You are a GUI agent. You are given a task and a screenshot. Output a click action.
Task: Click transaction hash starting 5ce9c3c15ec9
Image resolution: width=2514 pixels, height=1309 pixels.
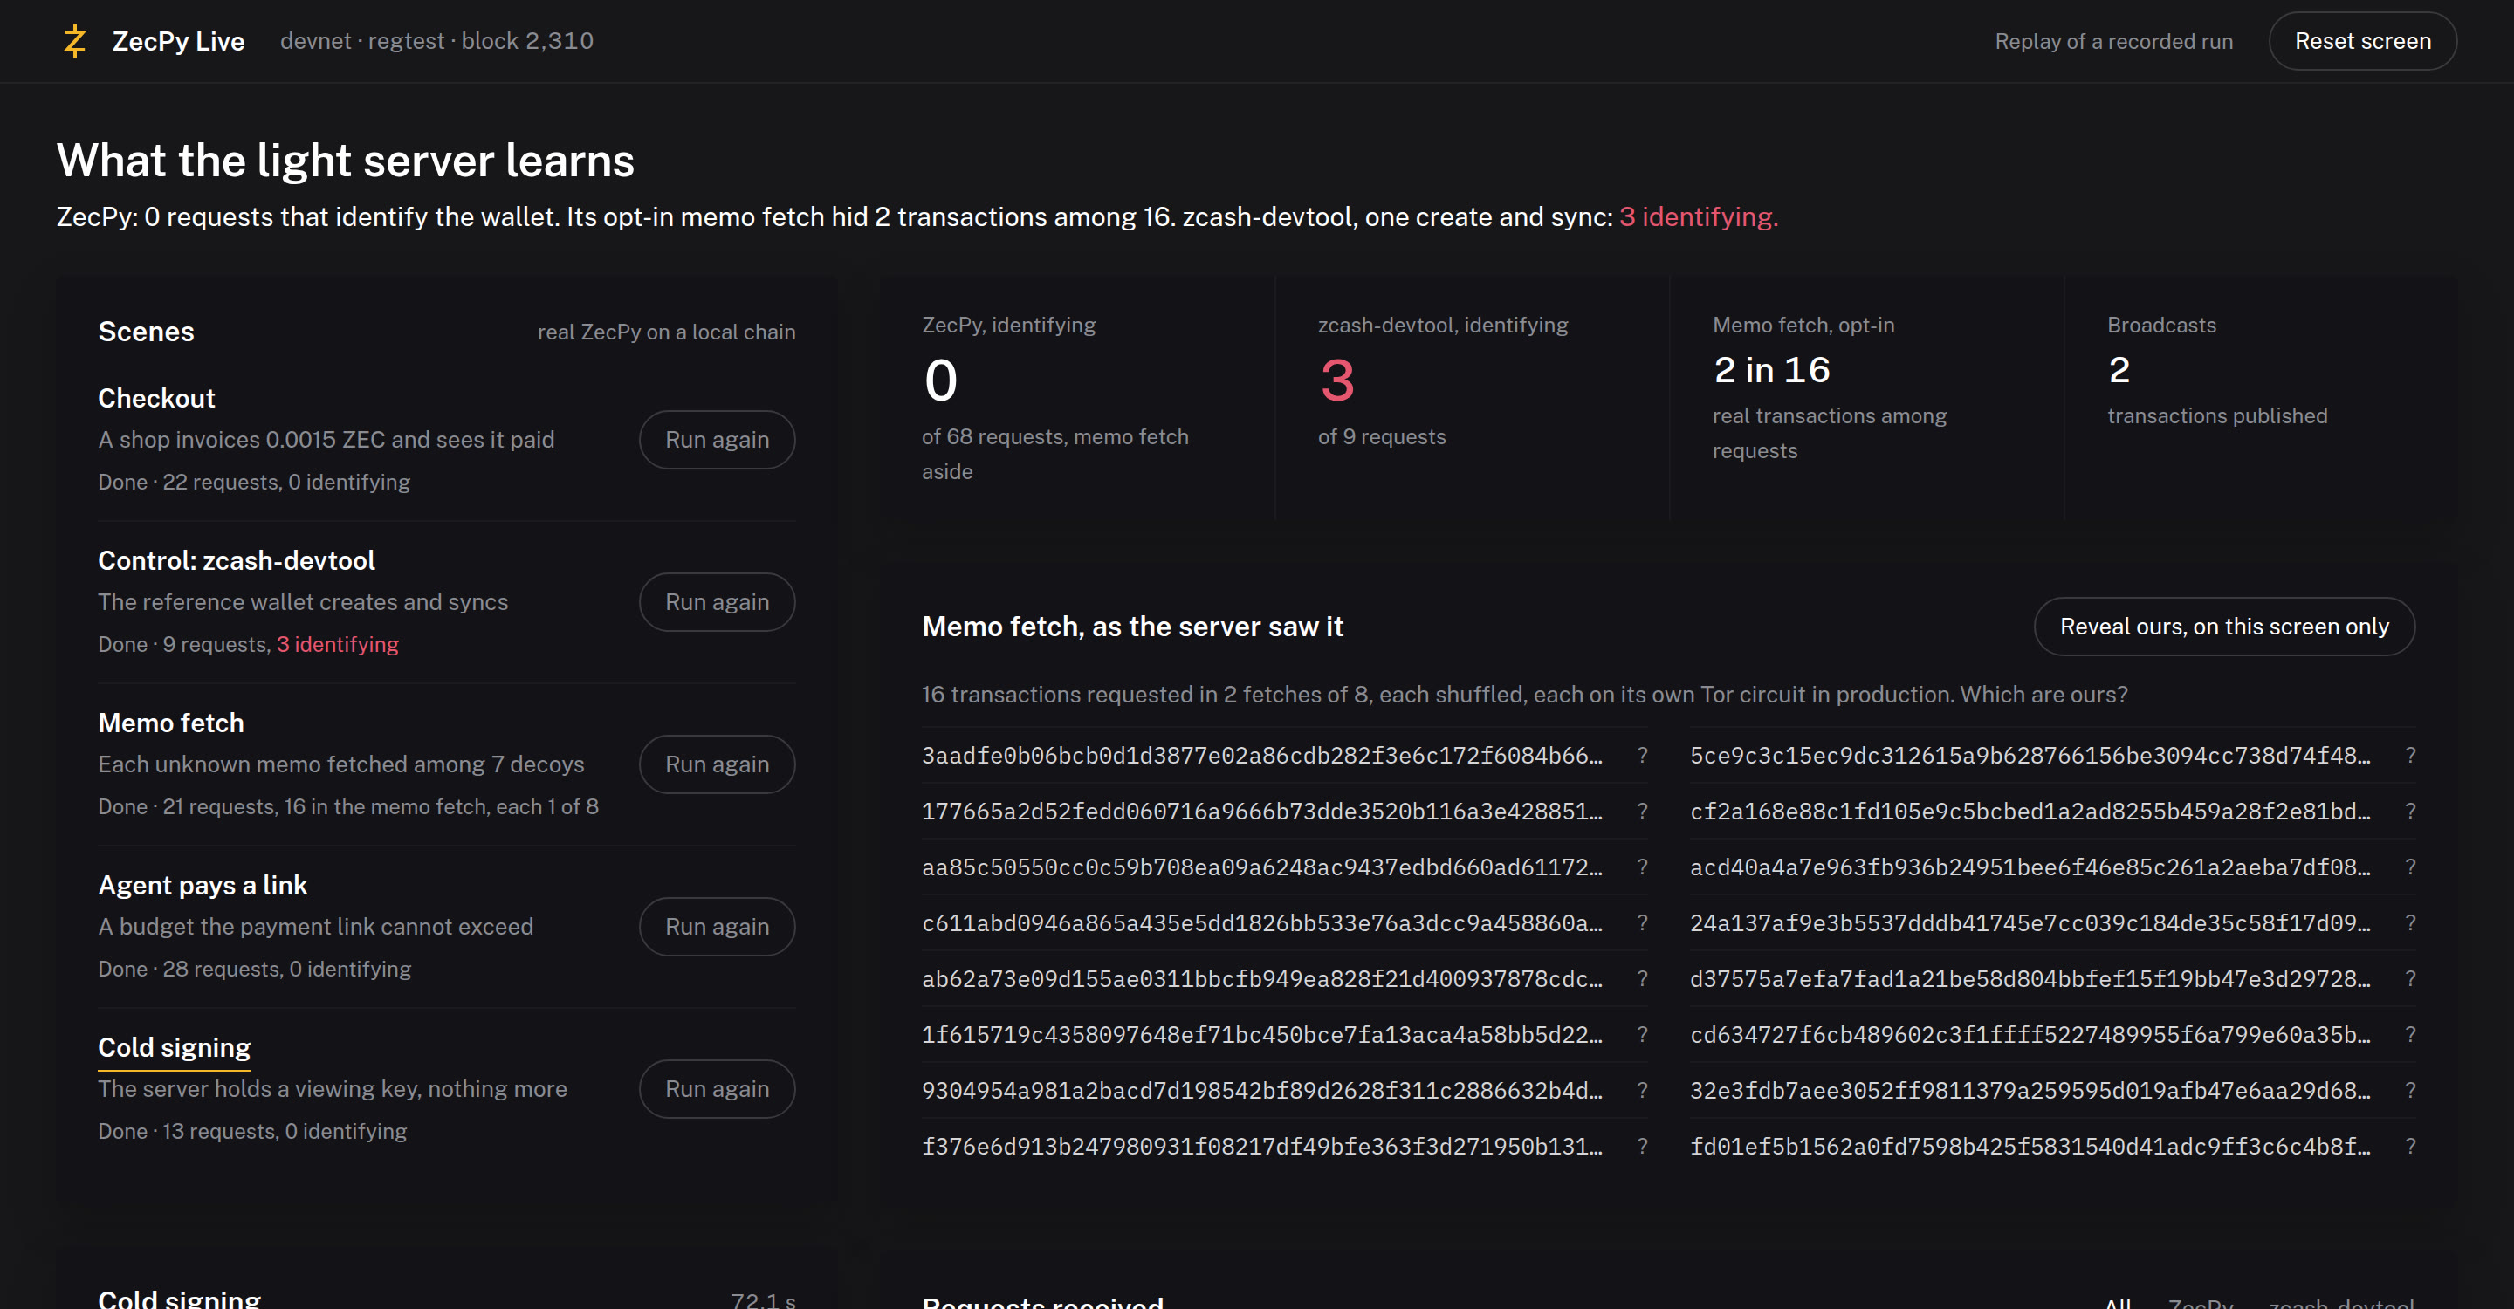(2030, 755)
